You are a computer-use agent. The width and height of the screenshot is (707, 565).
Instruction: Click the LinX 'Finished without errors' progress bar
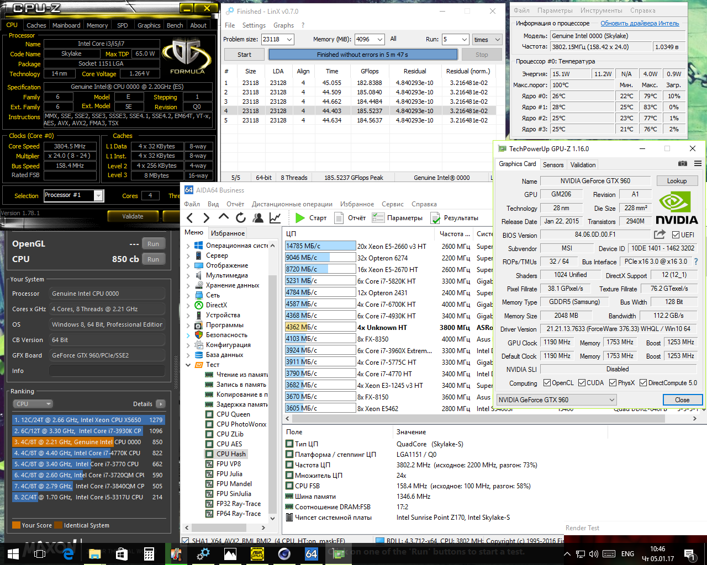(x=363, y=55)
